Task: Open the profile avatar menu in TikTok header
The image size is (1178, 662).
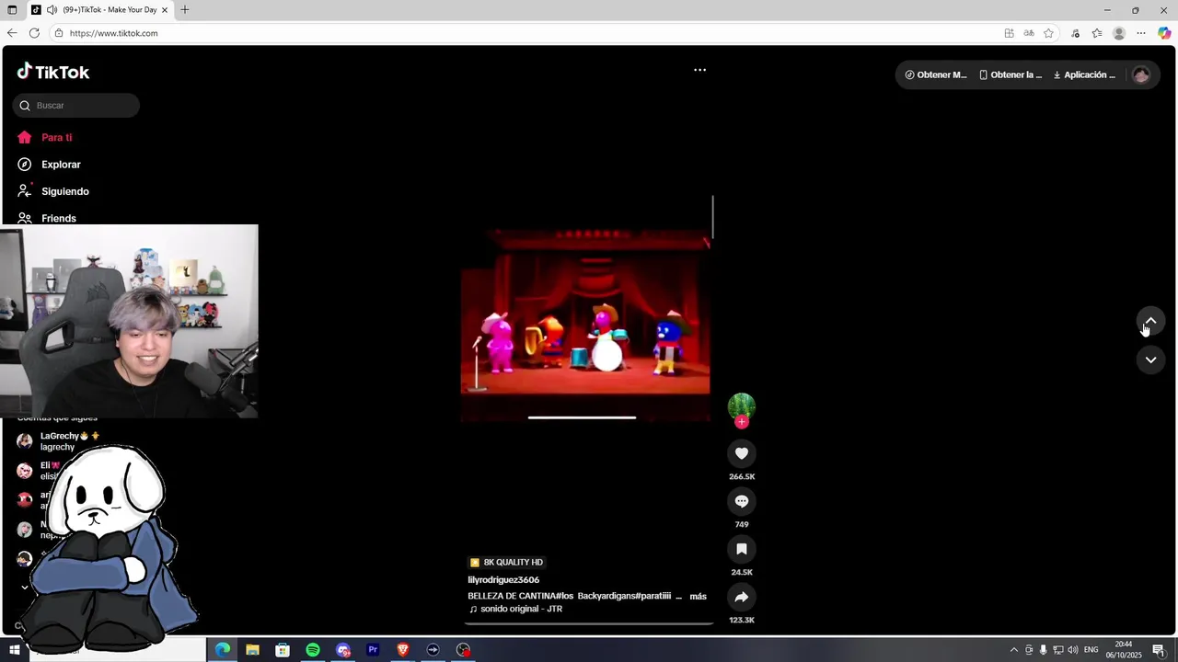Action: coord(1141,75)
